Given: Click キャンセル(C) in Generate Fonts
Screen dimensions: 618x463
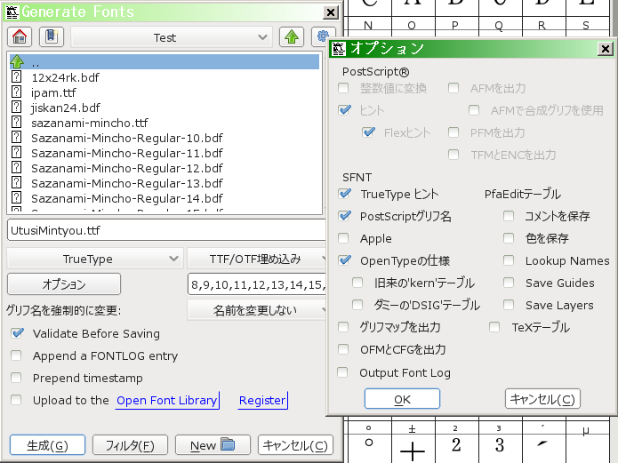Looking at the screenshot, I should point(295,445).
